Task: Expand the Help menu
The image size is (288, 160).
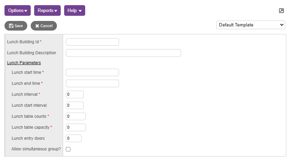Action: [x=75, y=10]
